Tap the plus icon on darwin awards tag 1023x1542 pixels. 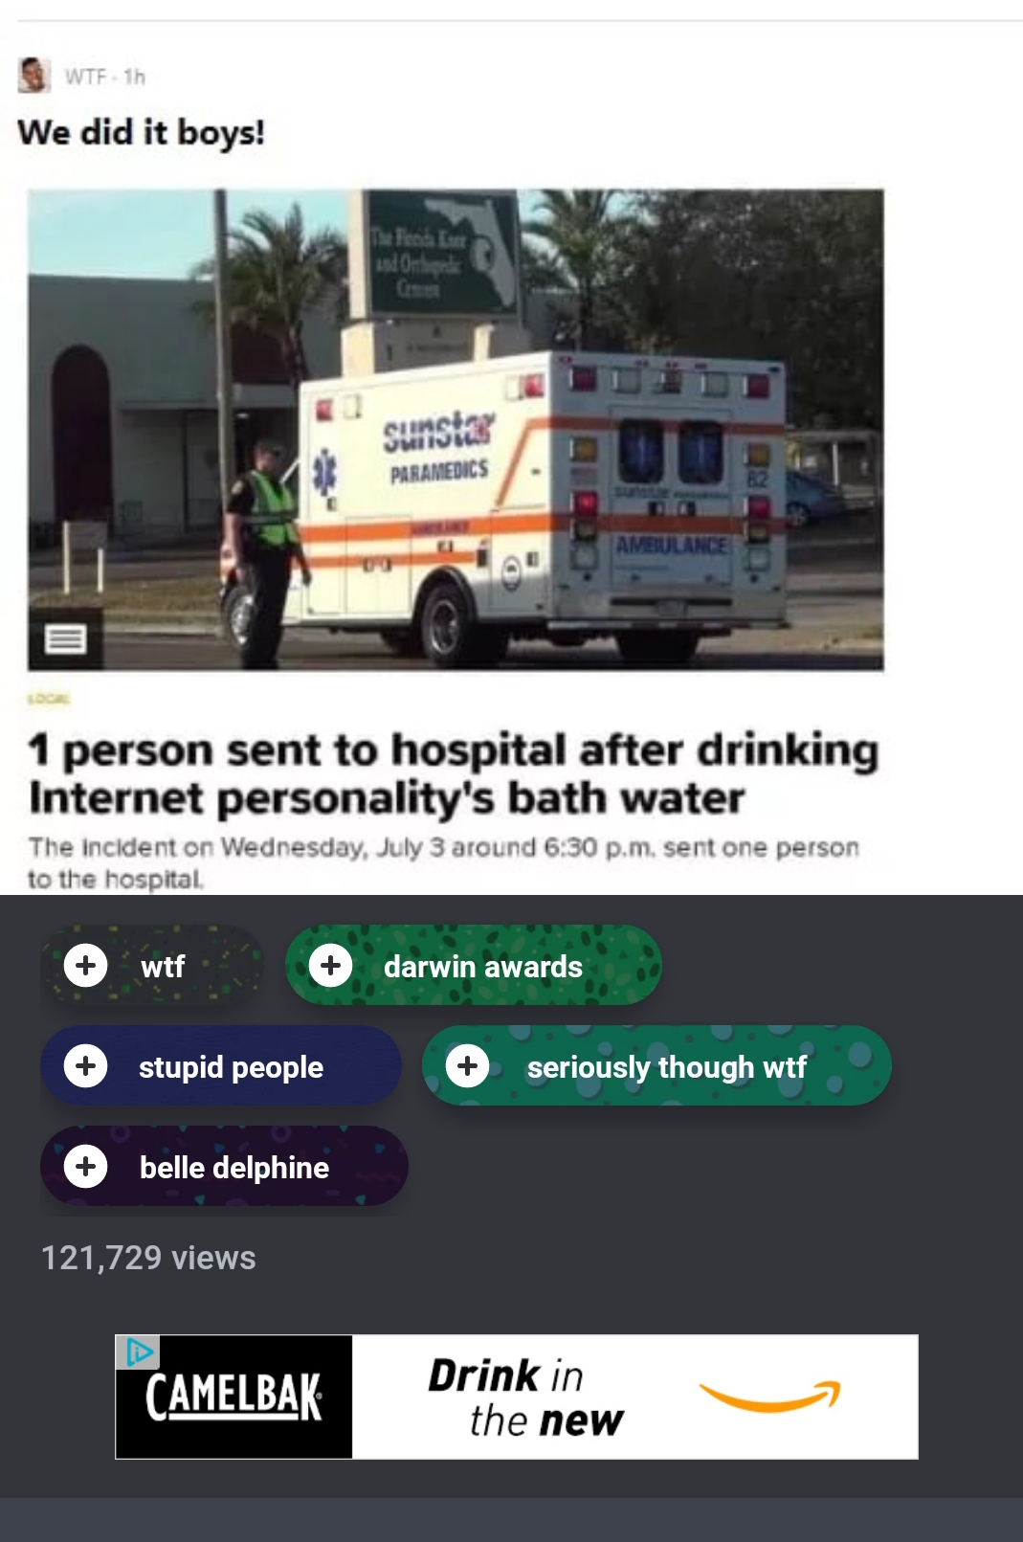[x=331, y=965]
